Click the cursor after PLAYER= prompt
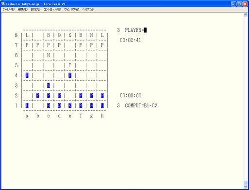Image resolution: width=249 pixels, height=190 pixels. [145, 30]
